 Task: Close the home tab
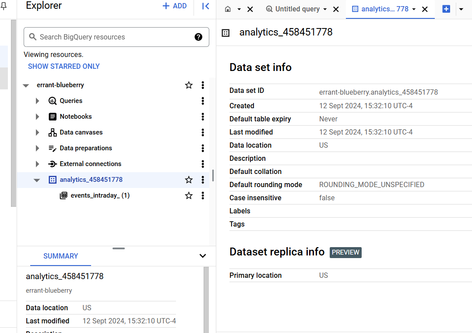click(250, 9)
